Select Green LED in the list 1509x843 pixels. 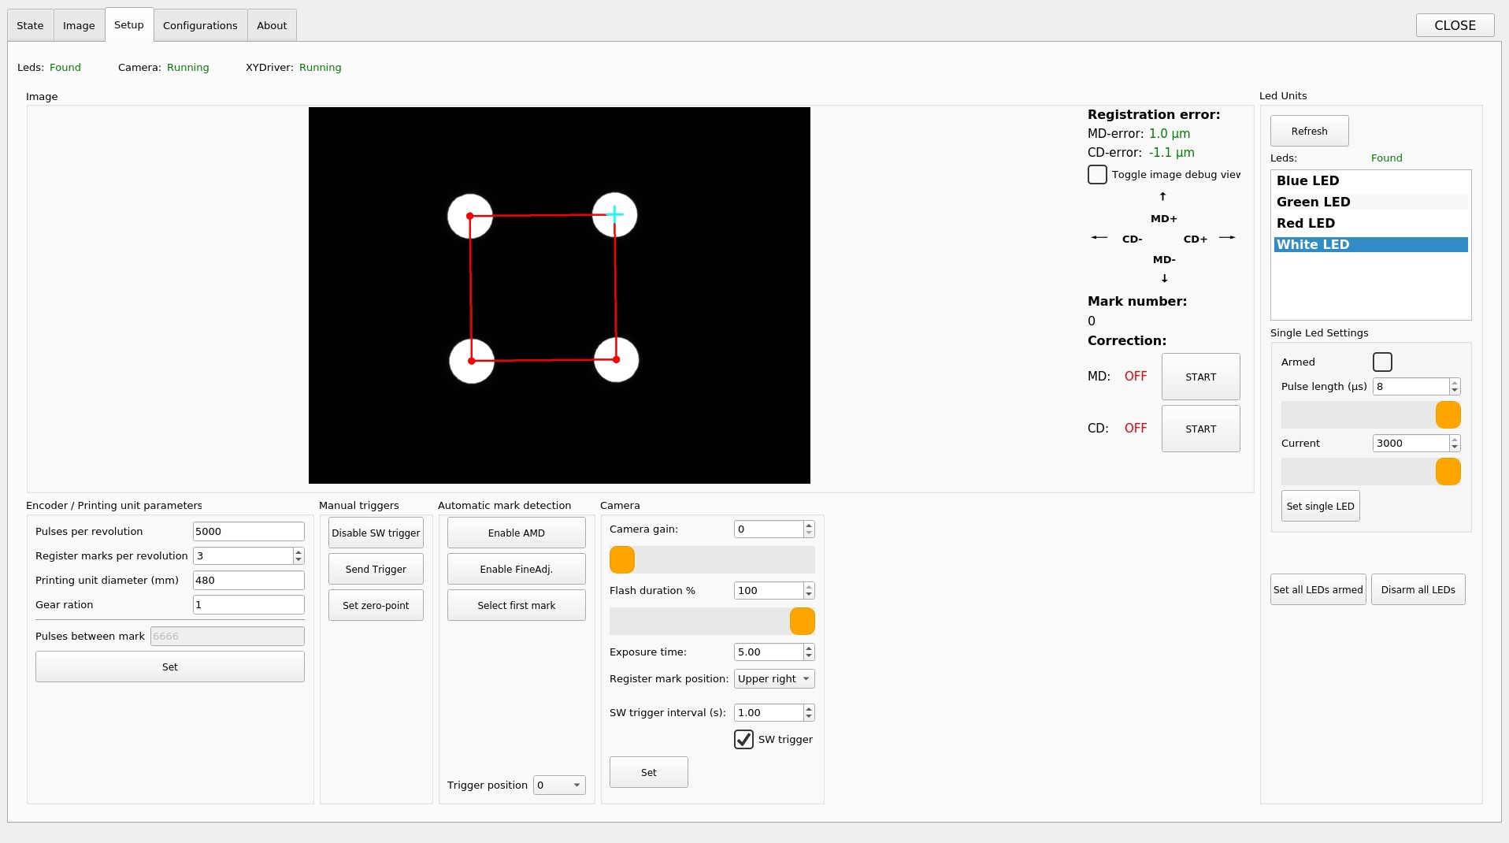1370,202
